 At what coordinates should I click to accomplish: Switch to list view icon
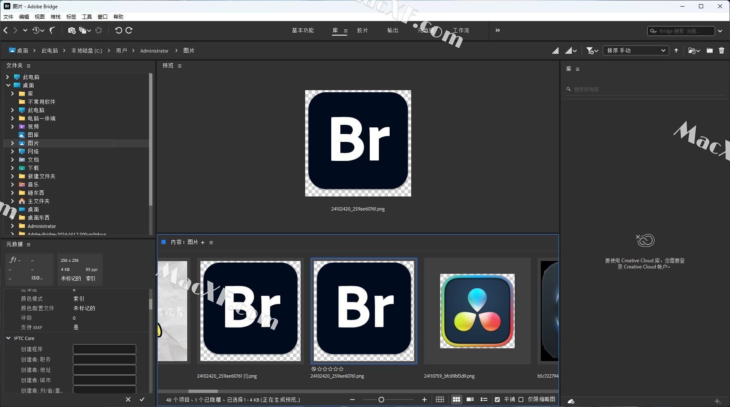click(x=484, y=400)
